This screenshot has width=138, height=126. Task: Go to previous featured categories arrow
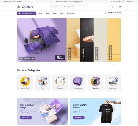117,71
